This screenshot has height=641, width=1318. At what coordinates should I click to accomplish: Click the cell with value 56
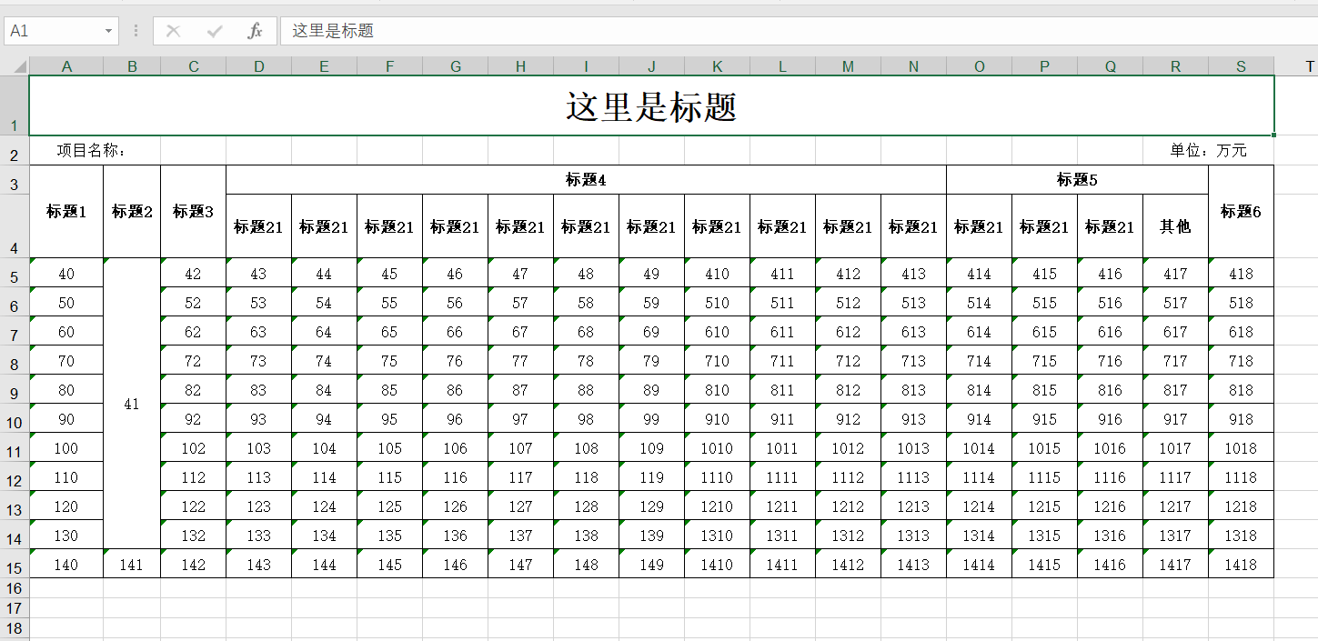pyautogui.click(x=456, y=302)
